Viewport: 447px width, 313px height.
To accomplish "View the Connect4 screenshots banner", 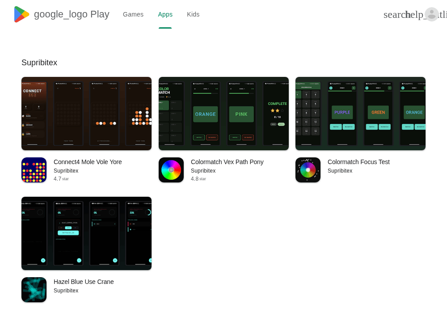I will click(x=86, y=114).
